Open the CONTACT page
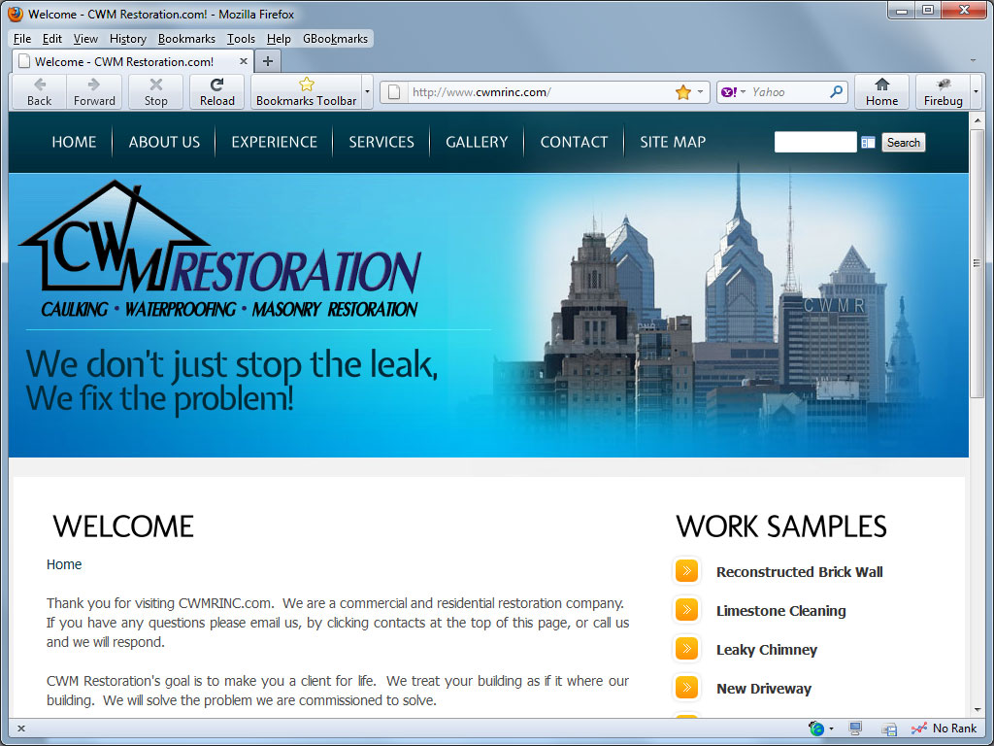 tap(574, 142)
